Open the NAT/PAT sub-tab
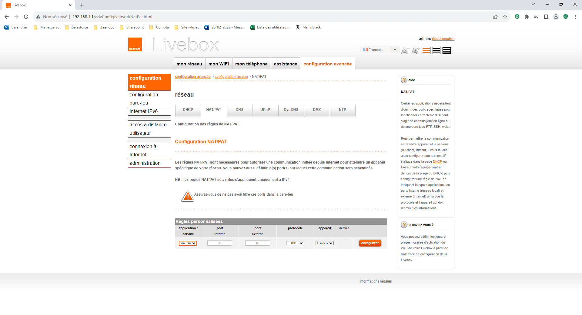Screen dimensions: 582x315 coord(214,110)
